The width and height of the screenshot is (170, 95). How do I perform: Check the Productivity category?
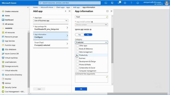(77, 55)
